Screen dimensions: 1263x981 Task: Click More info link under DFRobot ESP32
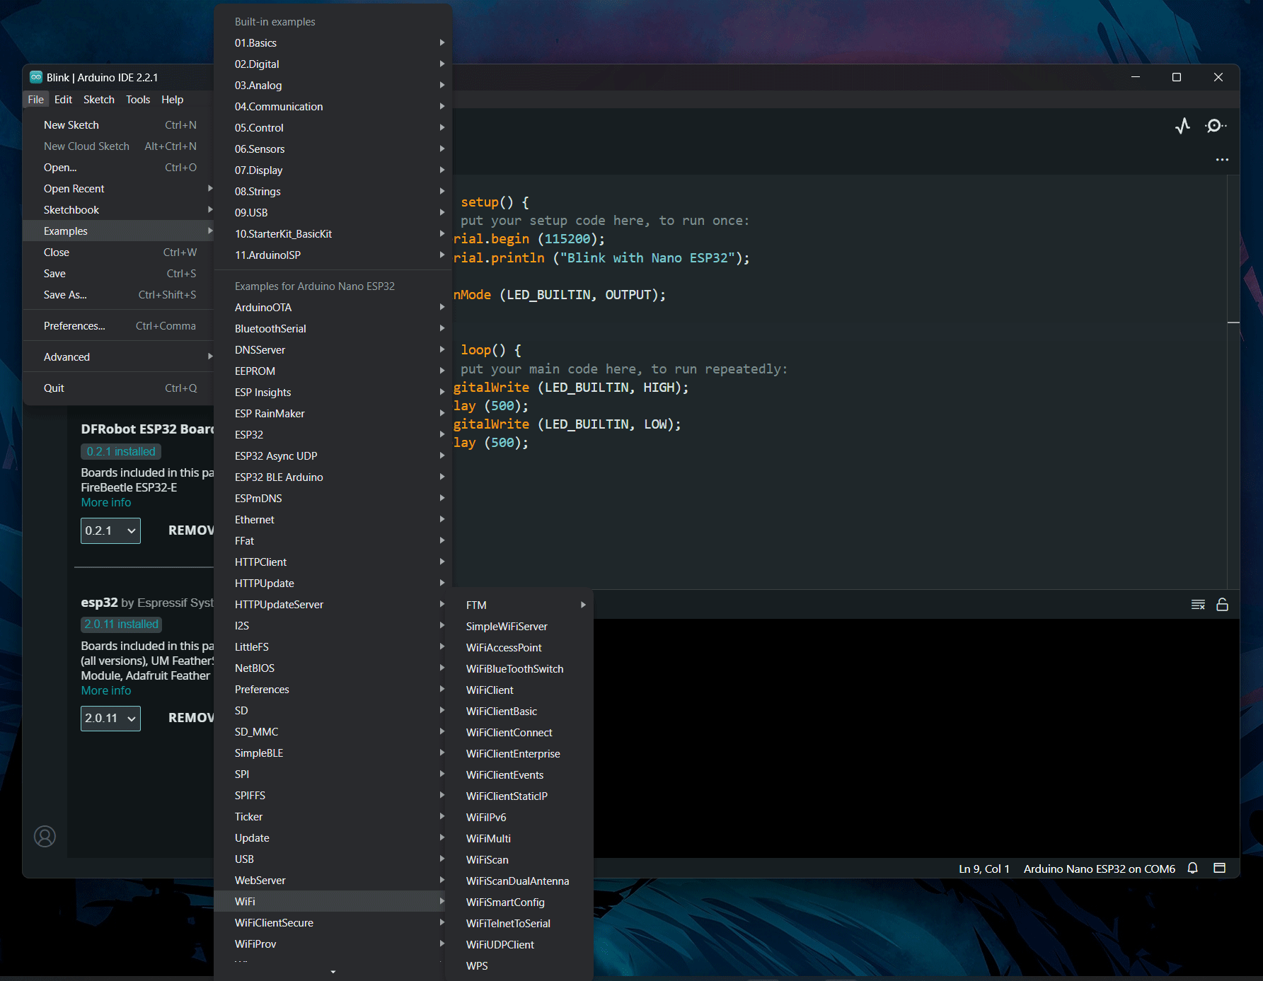point(106,502)
